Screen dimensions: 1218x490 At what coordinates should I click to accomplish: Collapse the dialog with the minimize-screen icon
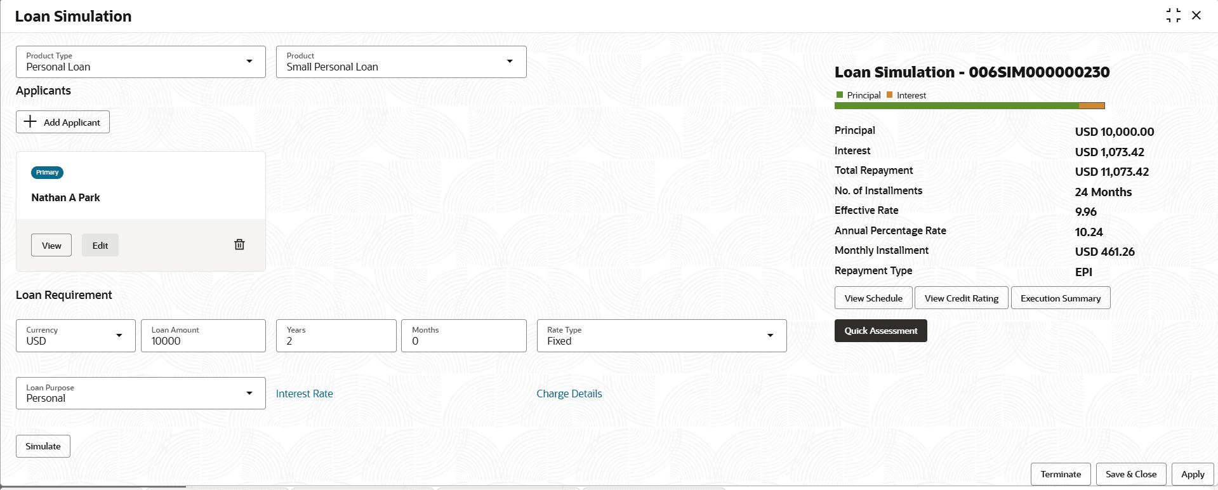(1173, 16)
